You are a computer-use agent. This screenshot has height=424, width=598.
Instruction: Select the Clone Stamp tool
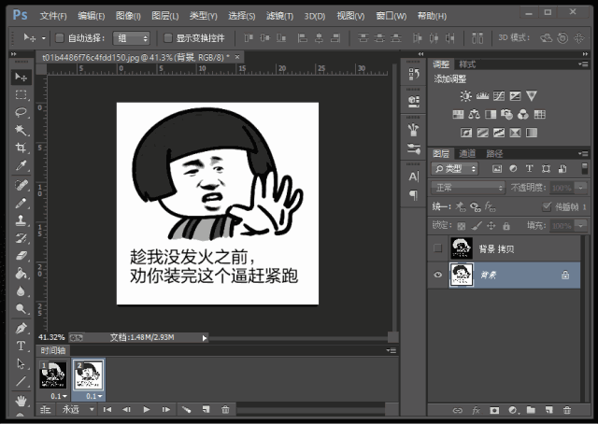21,220
